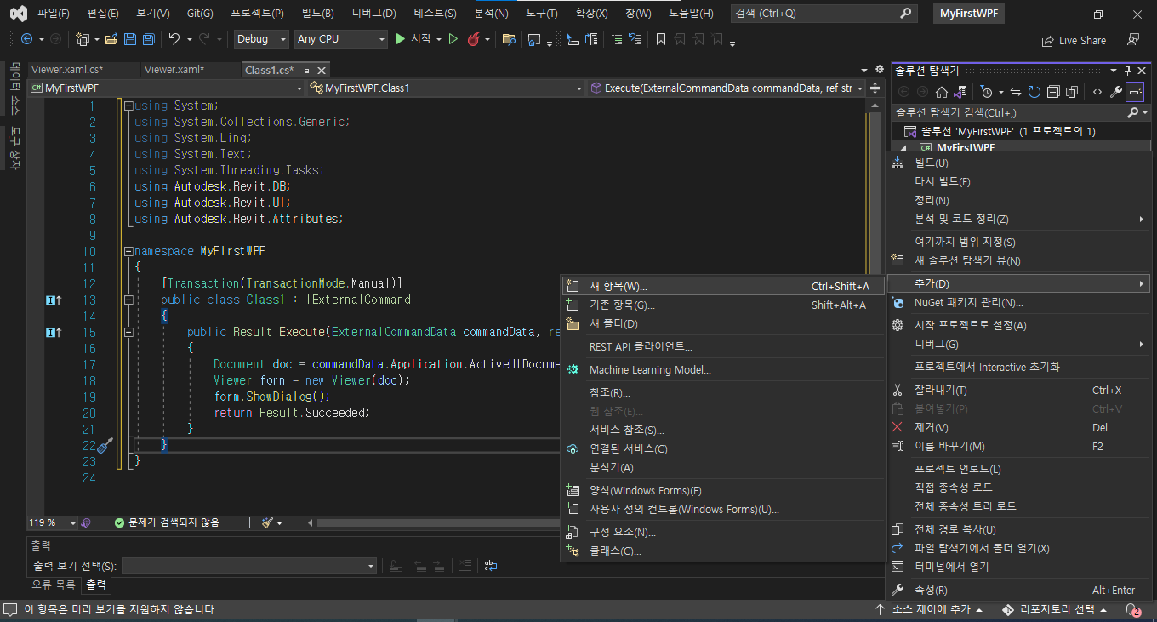This screenshot has height=622, width=1157.
Task: Open the Any CPU platform dropdown
Action: tap(341, 39)
